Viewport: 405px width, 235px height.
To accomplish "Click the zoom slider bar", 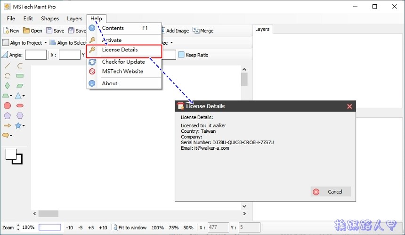I will [x=50, y=227].
